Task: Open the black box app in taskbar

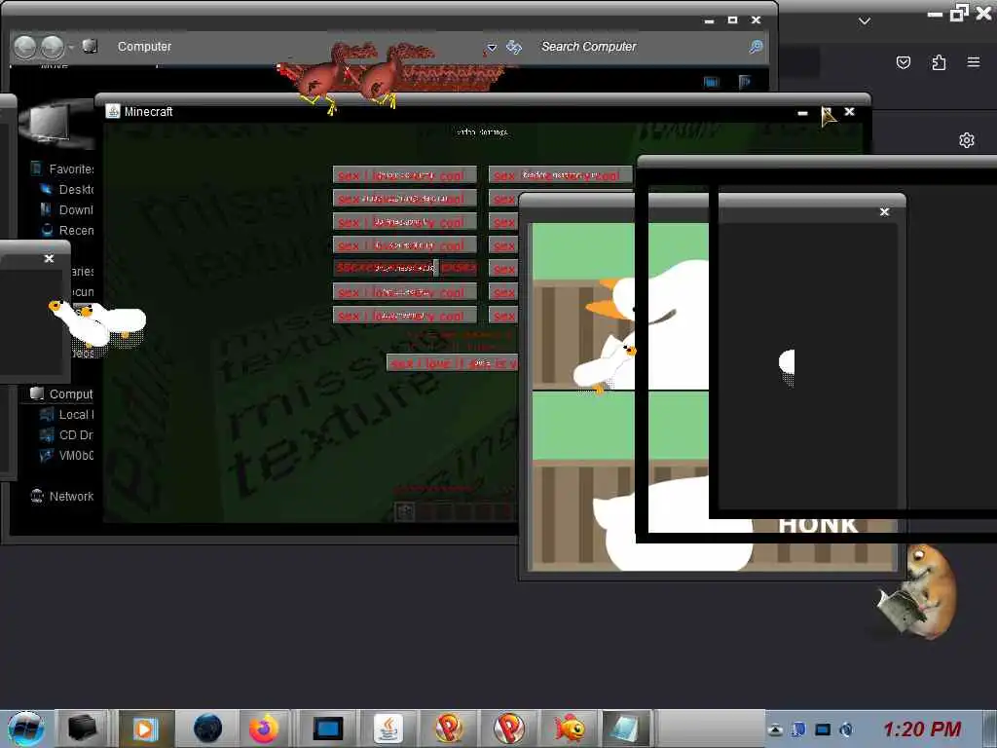Action: 82,729
